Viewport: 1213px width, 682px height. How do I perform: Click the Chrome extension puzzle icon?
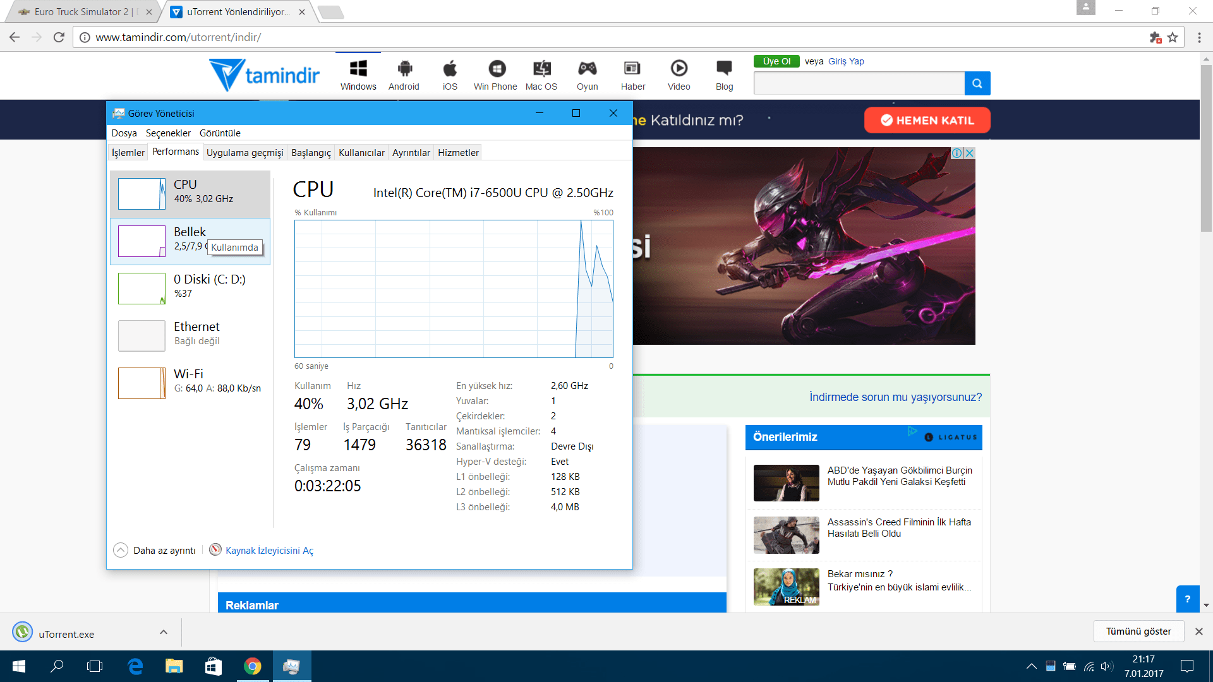pos(1155,37)
